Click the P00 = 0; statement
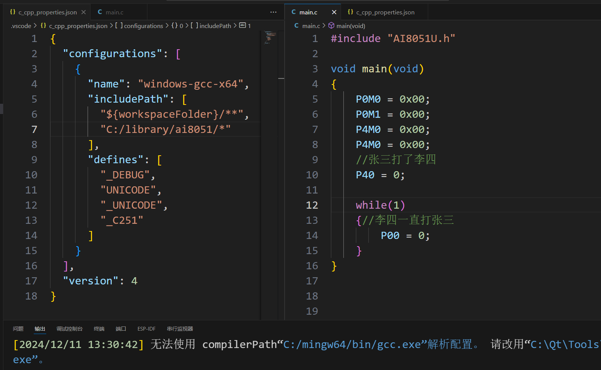Viewport: 601px width, 370px height. [x=405, y=236]
